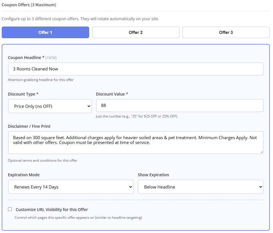Image resolution: width=273 pixels, height=233 pixels.
Task: Click the textarea resize handle corner
Action: [x=262, y=152]
